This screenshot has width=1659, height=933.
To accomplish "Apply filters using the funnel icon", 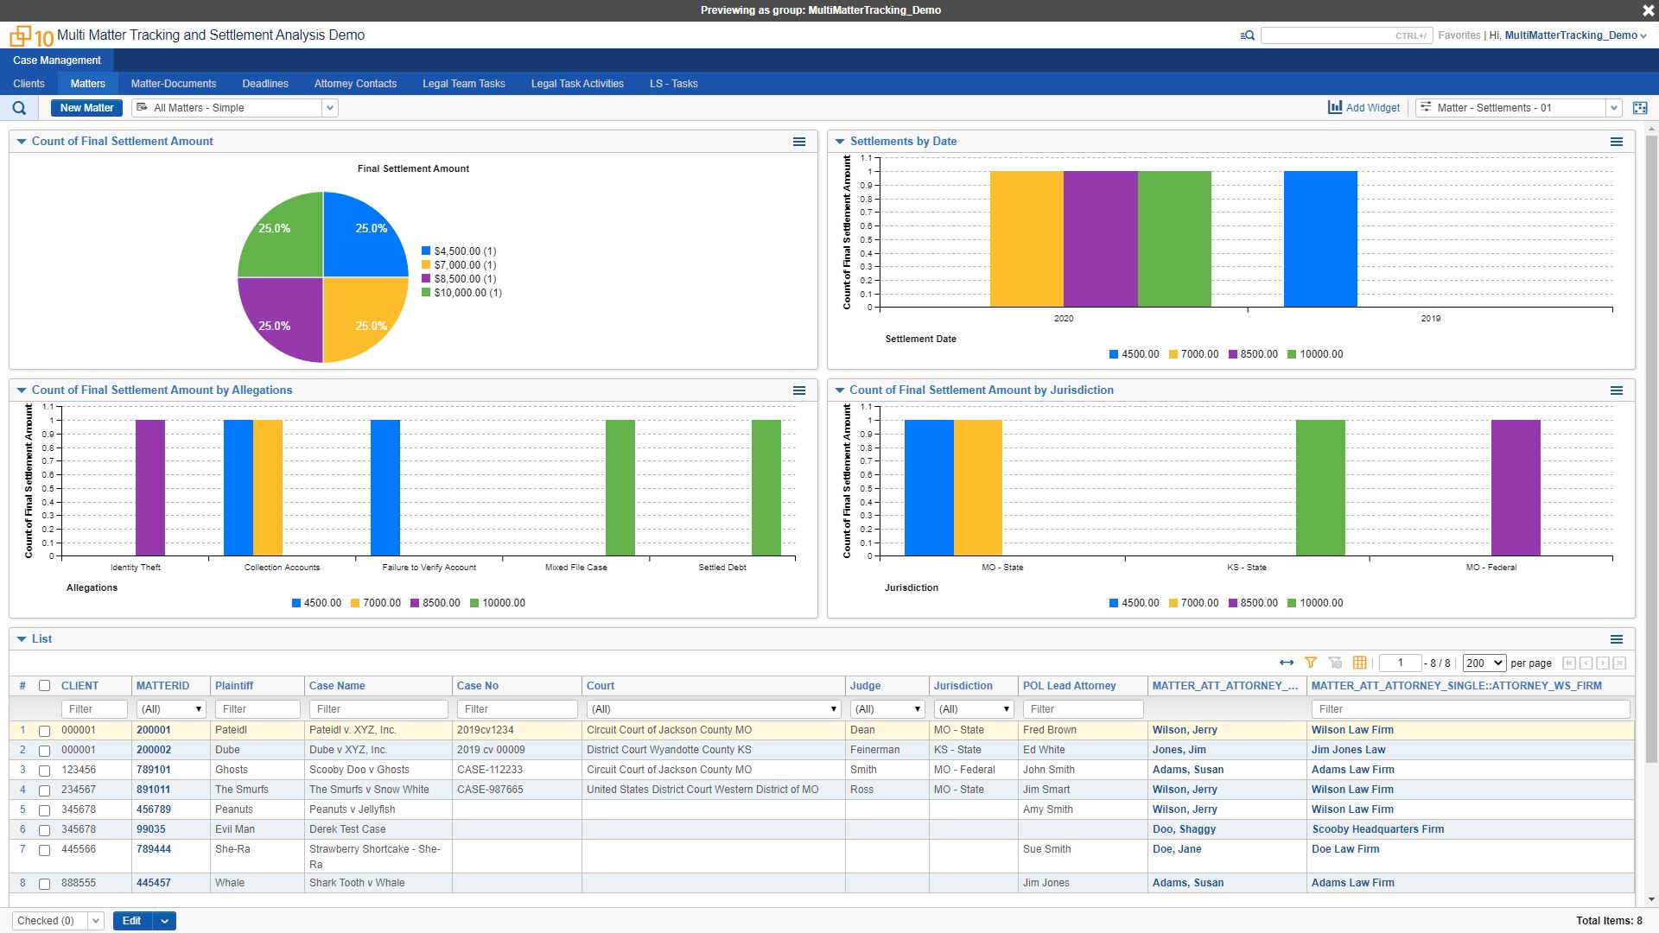I will tap(1312, 663).
